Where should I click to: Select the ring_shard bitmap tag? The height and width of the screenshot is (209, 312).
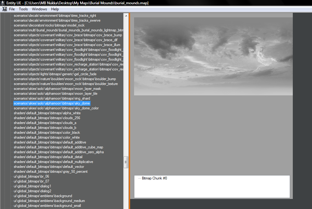coord(52,98)
